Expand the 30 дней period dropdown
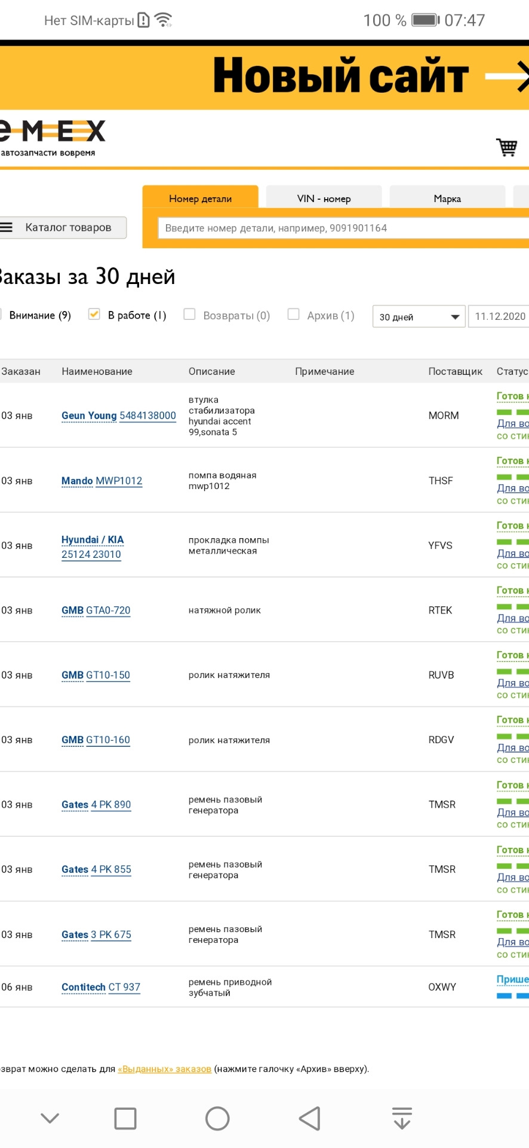Screen dimensions: 529x1148 point(419,316)
